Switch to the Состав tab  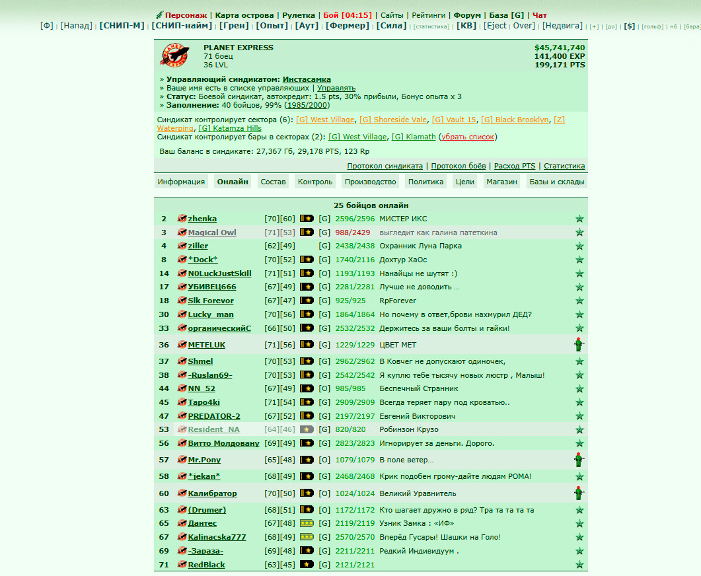click(x=273, y=182)
